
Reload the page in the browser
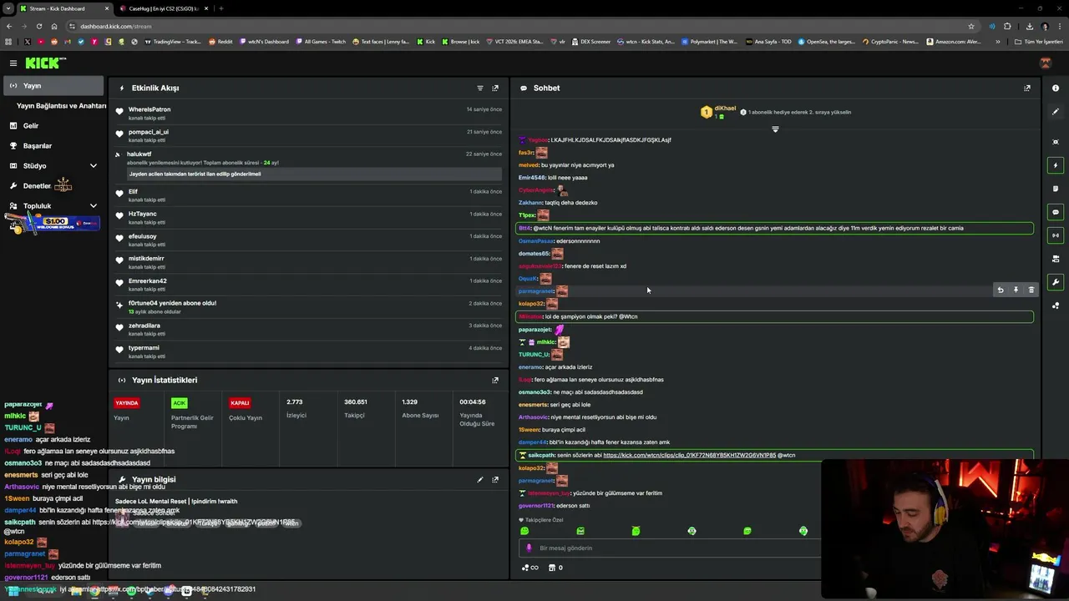click(x=39, y=26)
